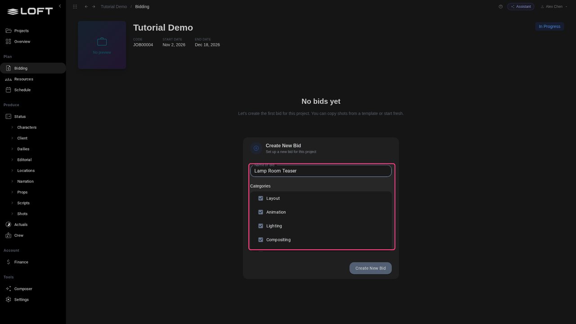Click the Finance dollar icon

click(9, 262)
